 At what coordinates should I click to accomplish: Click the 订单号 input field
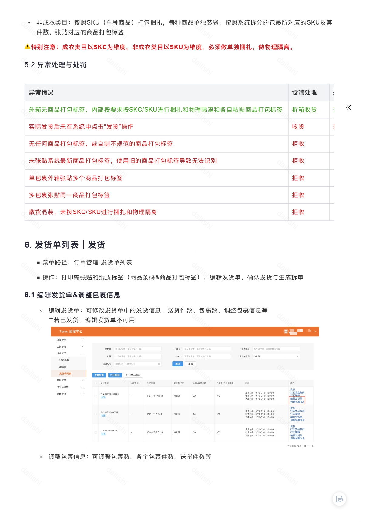[207, 349]
